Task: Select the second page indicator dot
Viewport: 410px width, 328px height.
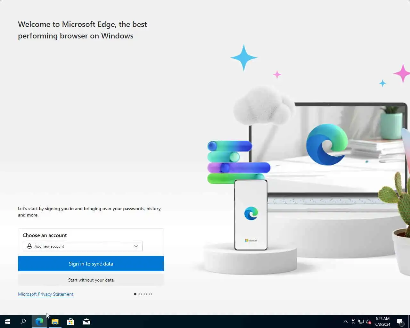Action: click(x=140, y=294)
